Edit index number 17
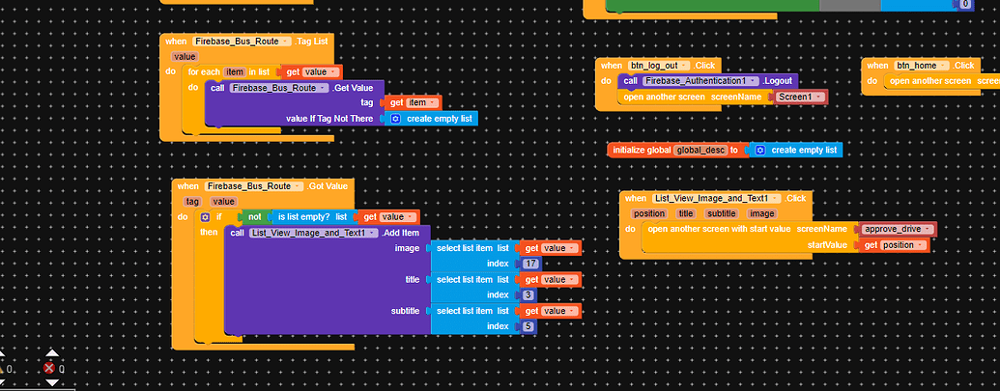The height and width of the screenshot is (391, 1000). tap(530, 264)
